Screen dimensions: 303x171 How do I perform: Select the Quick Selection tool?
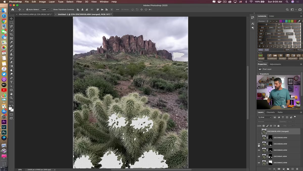11,30
